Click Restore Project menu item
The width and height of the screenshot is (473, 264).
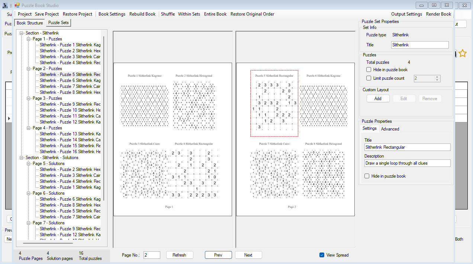point(77,14)
